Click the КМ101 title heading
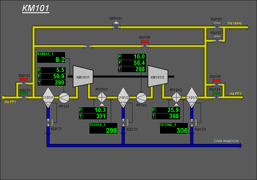 tap(36, 8)
